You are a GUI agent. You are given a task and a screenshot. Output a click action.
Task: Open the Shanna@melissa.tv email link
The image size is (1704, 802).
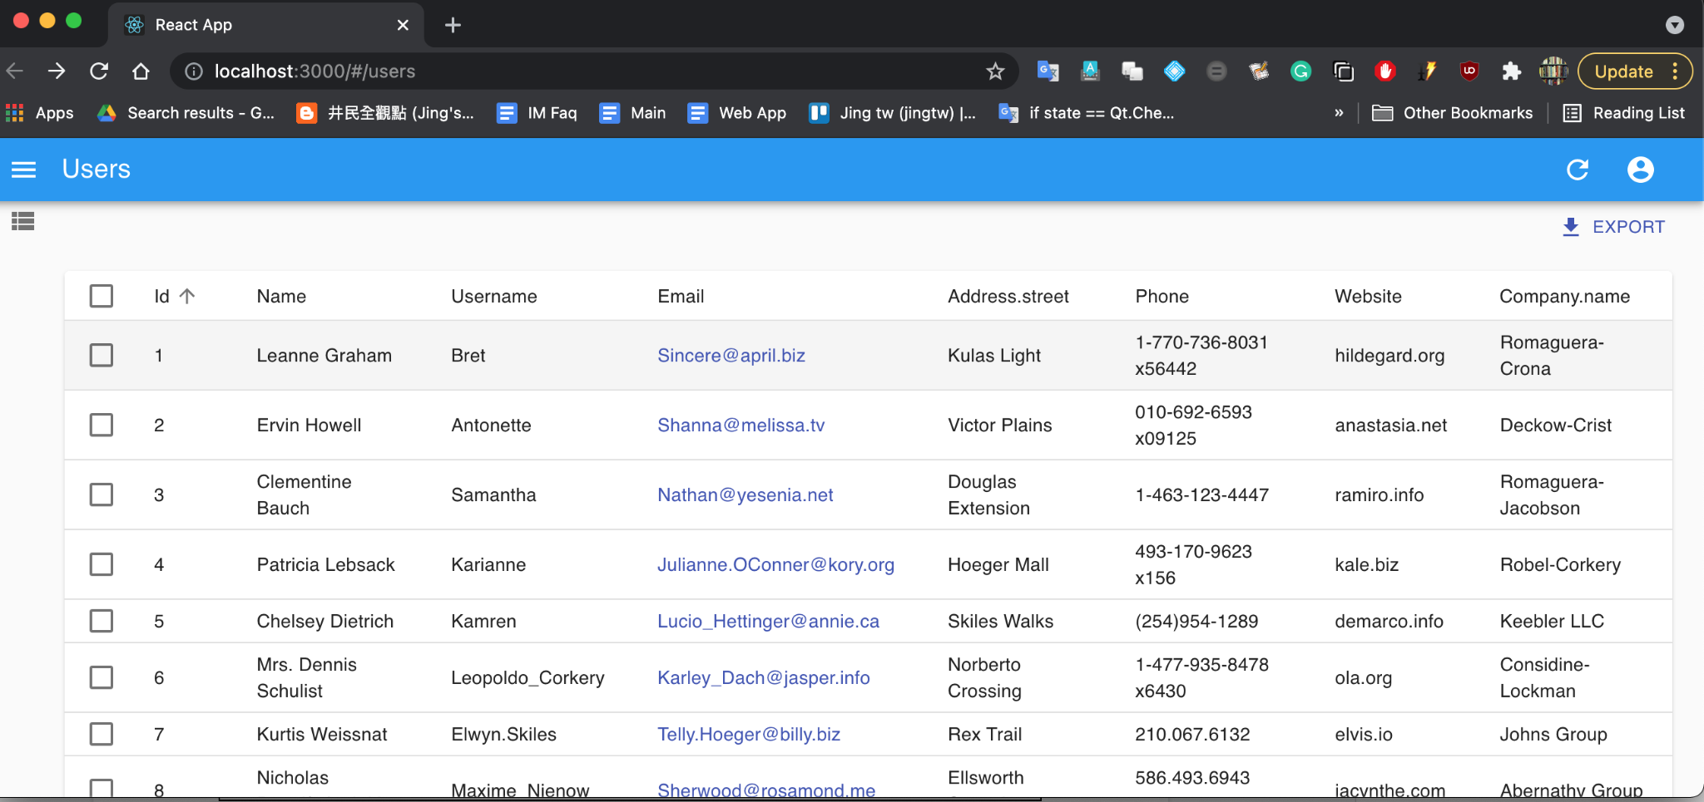[x=741, y=426]
